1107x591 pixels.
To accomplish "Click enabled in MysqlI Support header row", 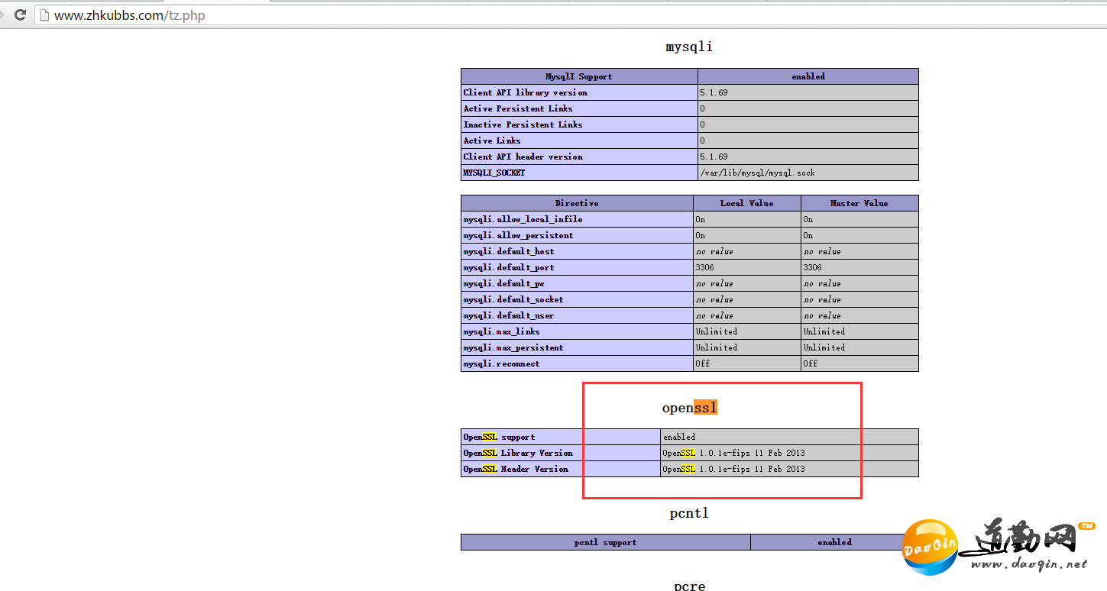I will click(x=808, y=76).
